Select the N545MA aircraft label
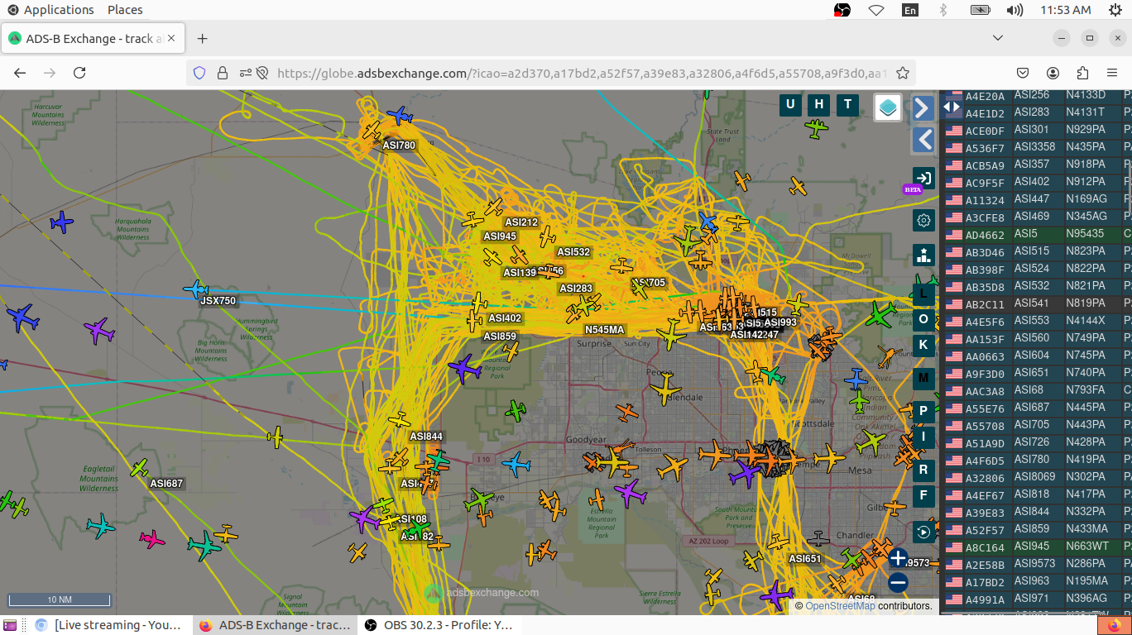Image resolution: width=1132 pixels, height=635 pixels. point(604,330)
